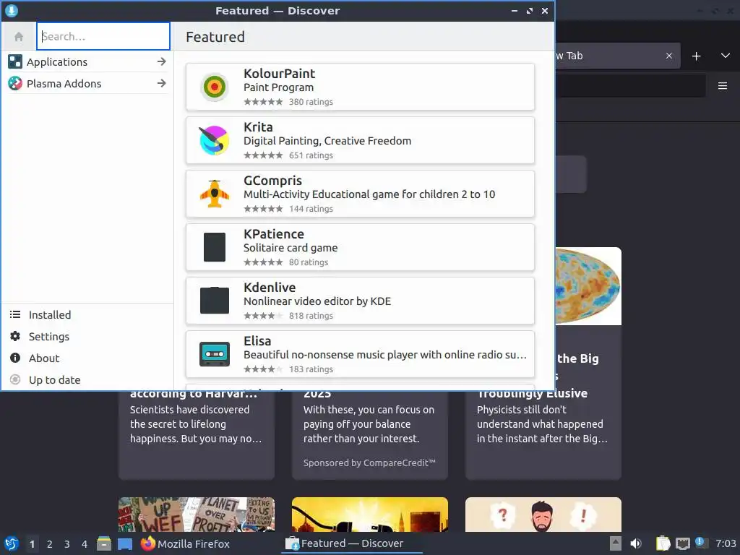Open Firefox power plugs article thumbnail
Image resolution: width=740 pixels, height=555 pixels.
(369, 515)
